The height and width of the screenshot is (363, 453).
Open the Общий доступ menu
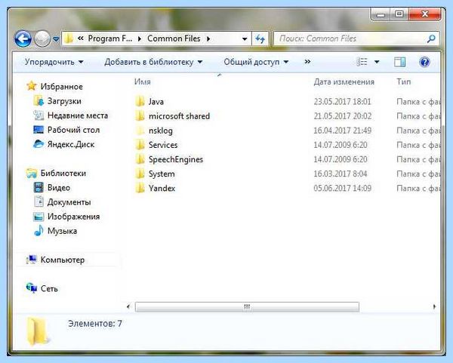(x=256, y=62)
